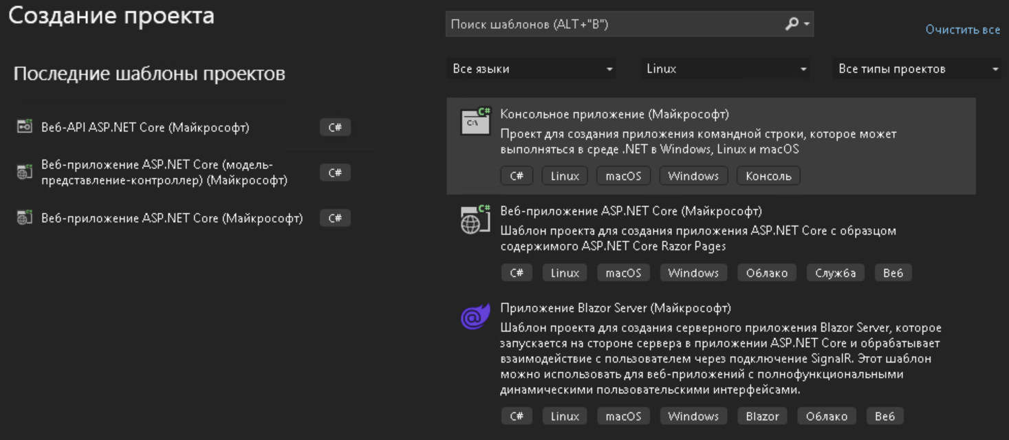Click the magnifying glass search icon

pyautogui.click(x=792, y=24)
